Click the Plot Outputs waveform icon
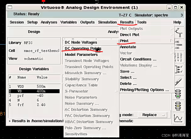Viewport: 191px width, 139px height. (178, 118)
